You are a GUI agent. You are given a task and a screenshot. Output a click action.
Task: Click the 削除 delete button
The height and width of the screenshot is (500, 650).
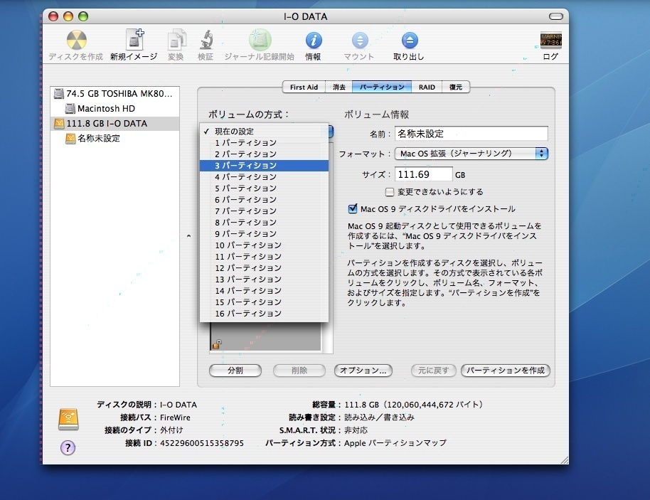[299, 371]
